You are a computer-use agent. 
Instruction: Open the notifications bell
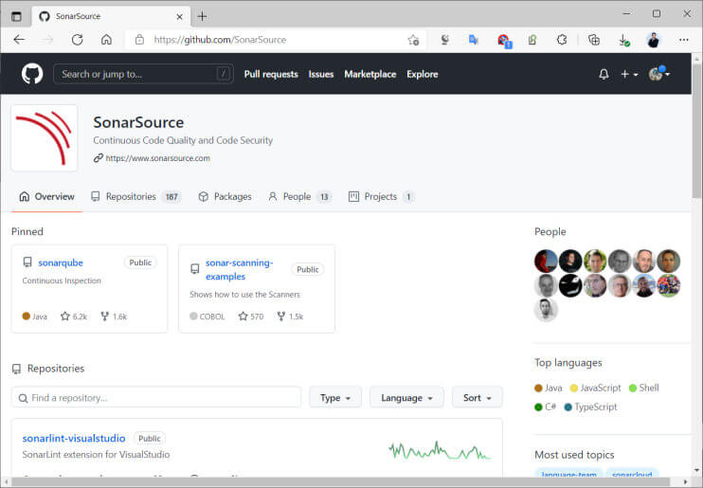(604, 74)
